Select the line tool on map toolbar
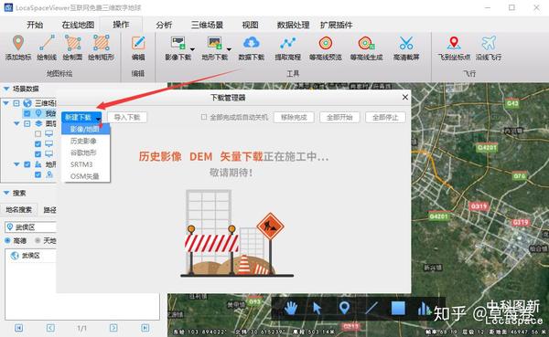 click(x=371, y=308)
